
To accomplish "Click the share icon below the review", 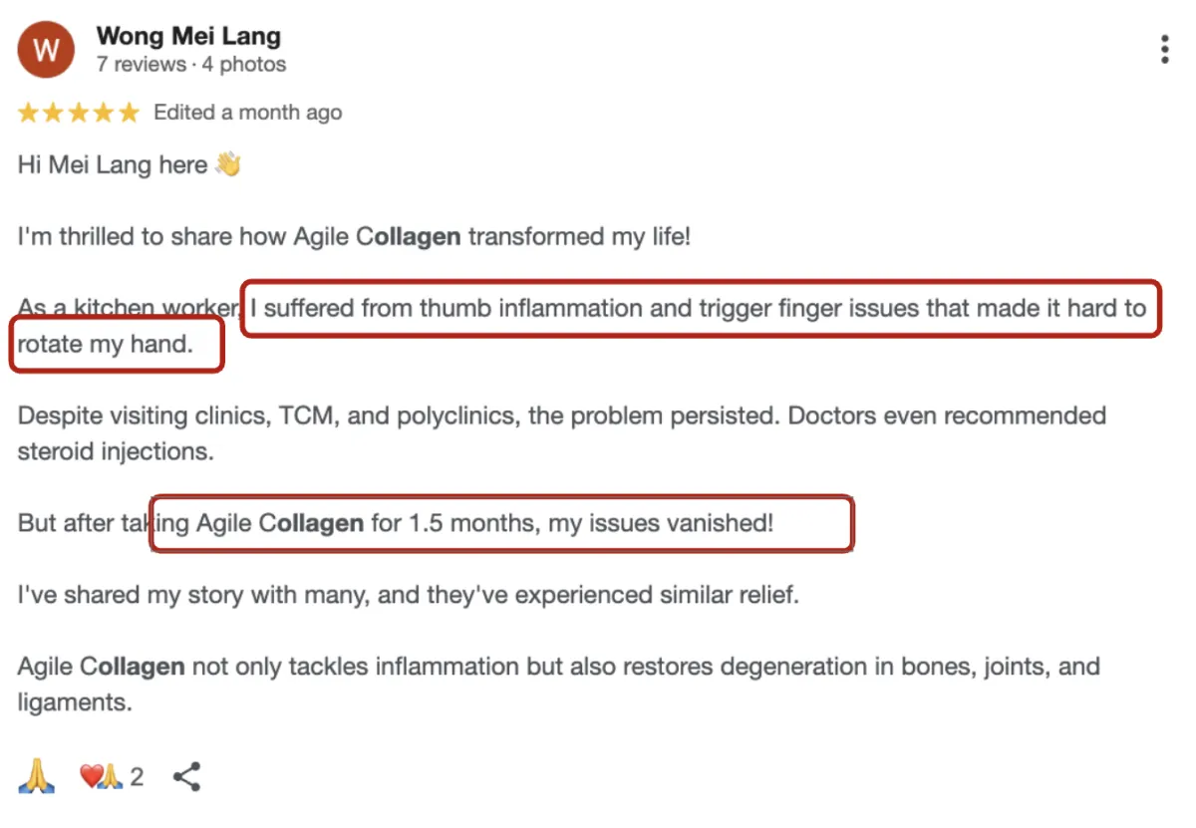I will 187,777.
